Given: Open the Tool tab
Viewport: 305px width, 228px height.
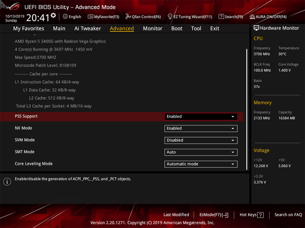Looking at the screenshot, I should [196, 29].
